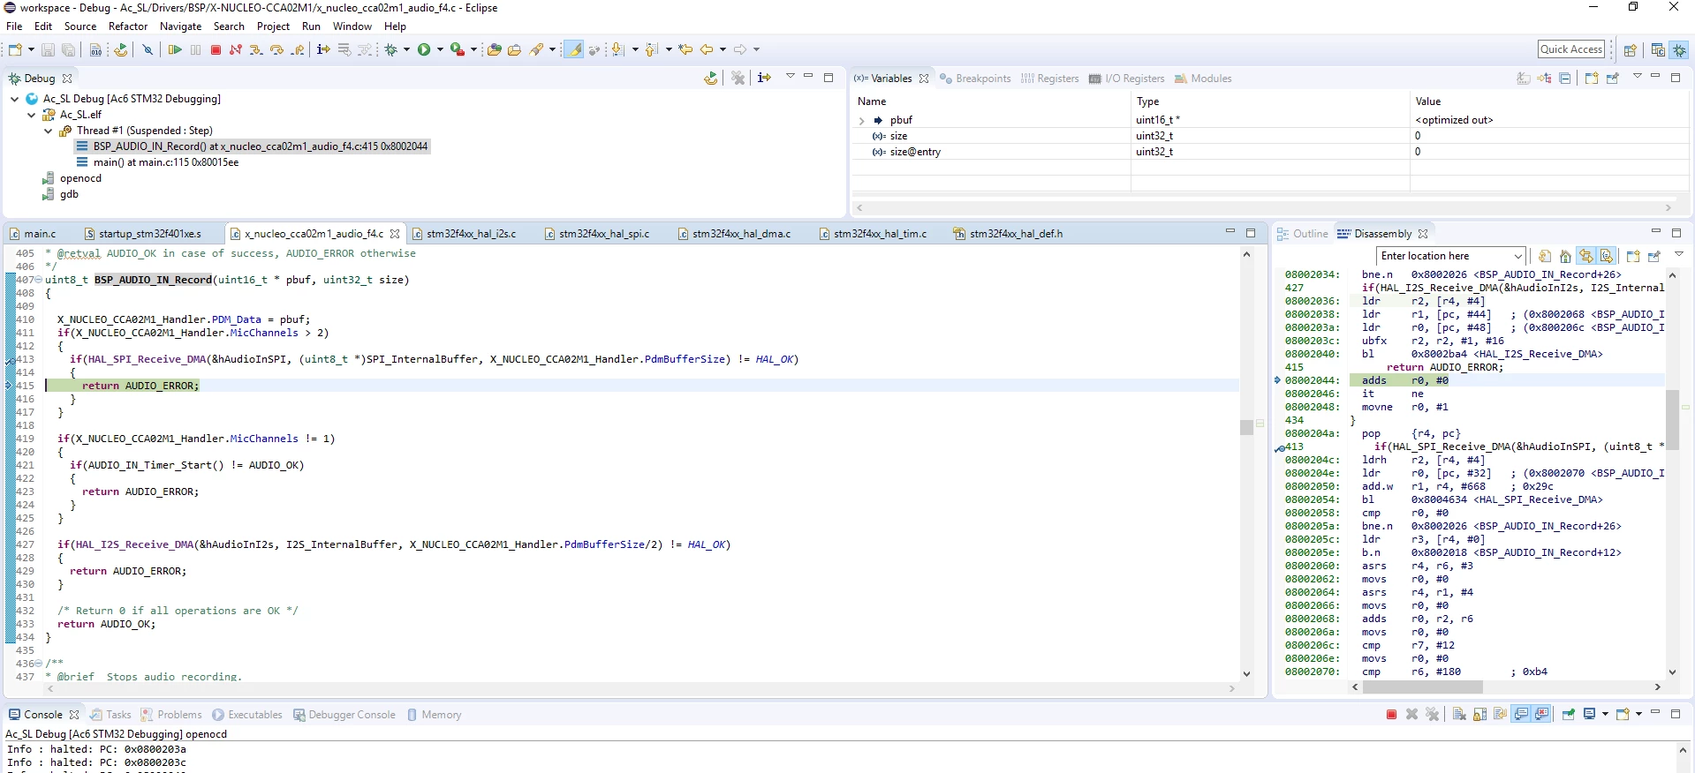This screenshot has width=1695, height=773.
Task: Switch to the Memory tab
Action: point(434,715)
